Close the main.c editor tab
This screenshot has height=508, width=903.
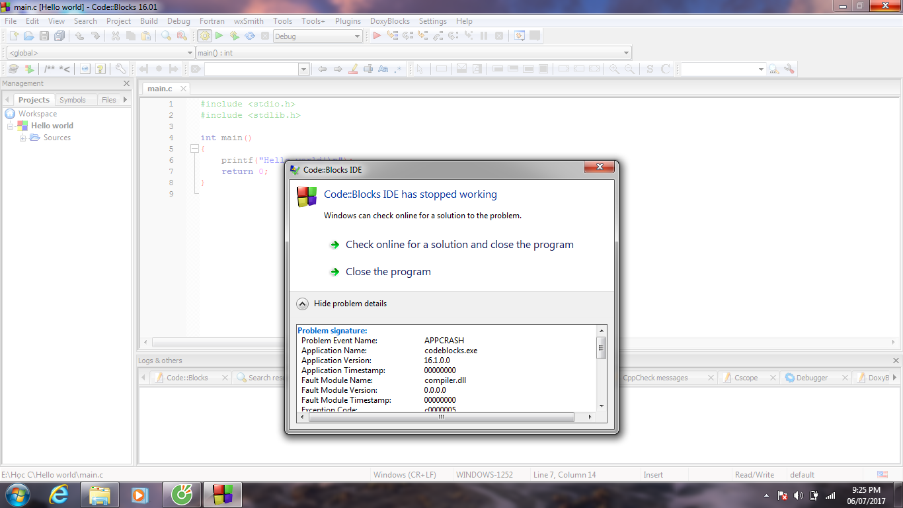click(183, 89)
